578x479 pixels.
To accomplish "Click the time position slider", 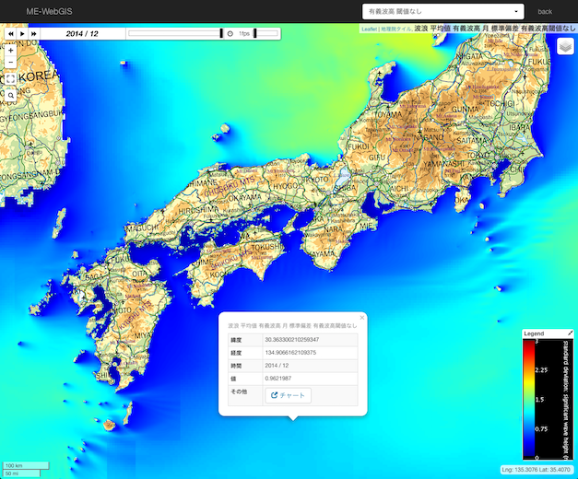I will (x=175, y=33).
